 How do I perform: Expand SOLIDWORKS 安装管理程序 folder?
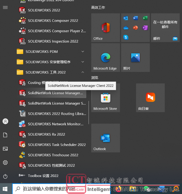click(51, 62)
